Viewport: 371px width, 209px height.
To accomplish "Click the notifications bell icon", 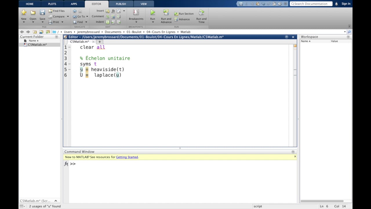I will 337,4.
